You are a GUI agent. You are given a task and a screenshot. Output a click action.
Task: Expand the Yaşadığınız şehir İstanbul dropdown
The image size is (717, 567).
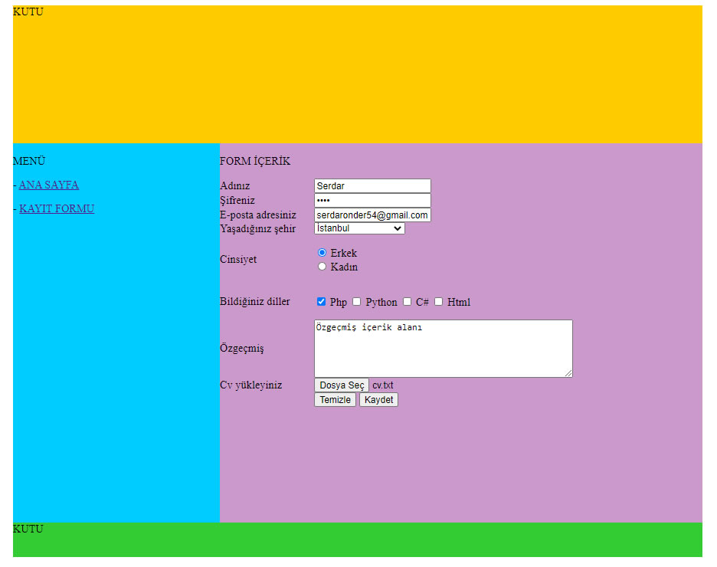click(x=359, y=228)
